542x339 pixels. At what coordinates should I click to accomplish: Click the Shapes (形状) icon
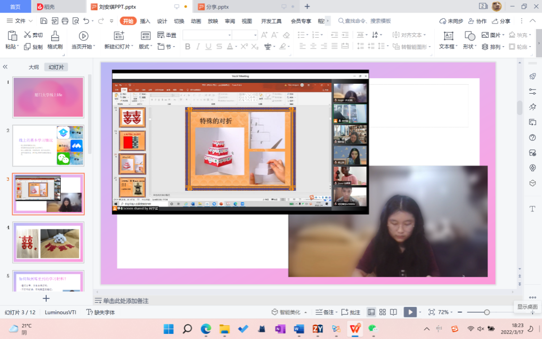click(469, 36)
